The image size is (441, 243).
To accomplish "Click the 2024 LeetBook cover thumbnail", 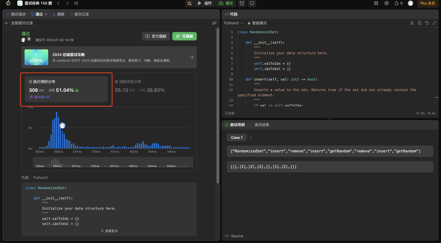I will 36,57.
